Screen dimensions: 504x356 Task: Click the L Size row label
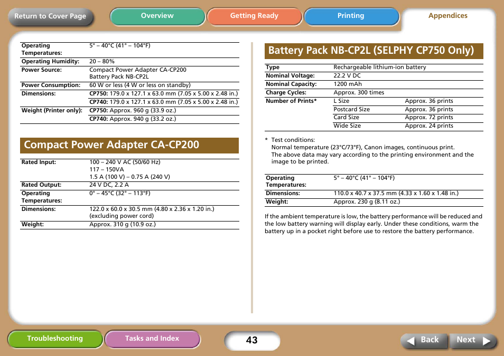[341, 101]
